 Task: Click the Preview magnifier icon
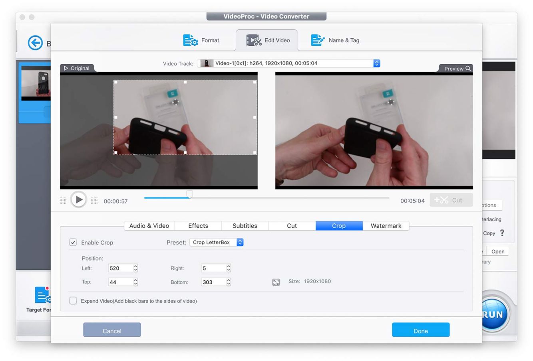[x=468, y=69]
